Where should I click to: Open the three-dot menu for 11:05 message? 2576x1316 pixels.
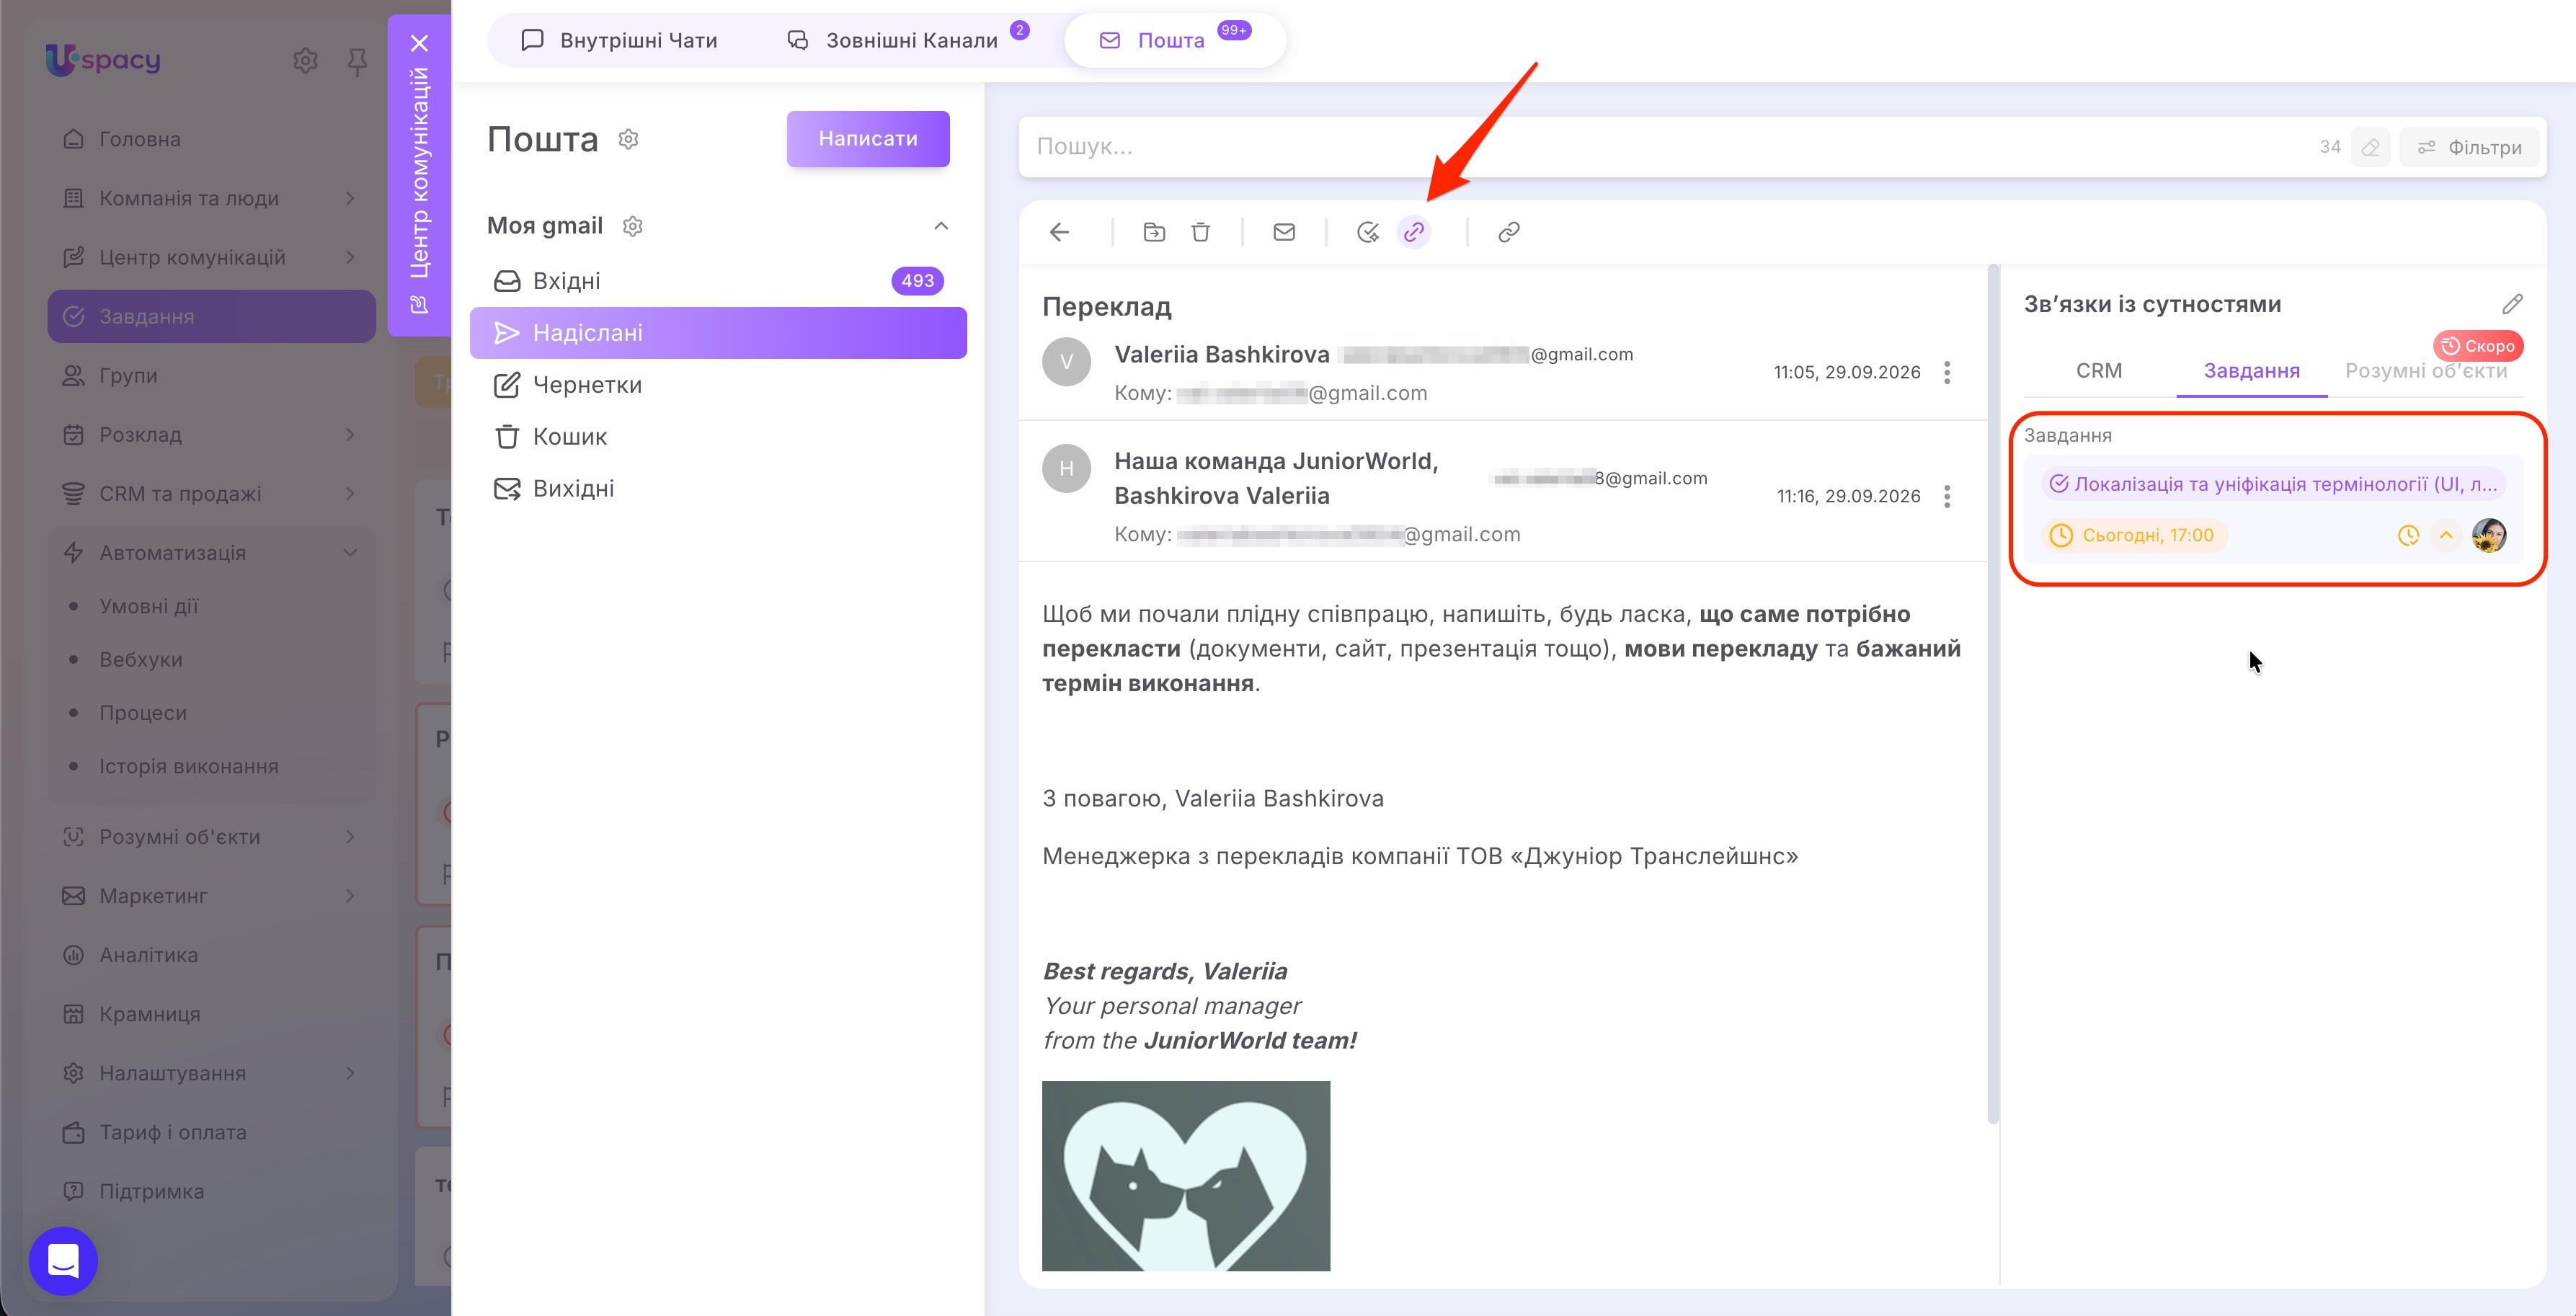pos(1947,373)
